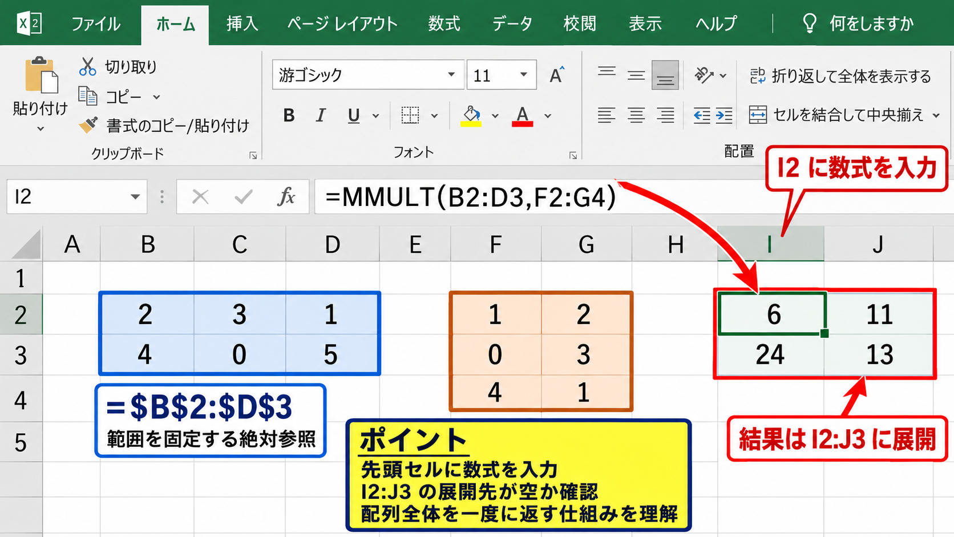Image resolution: width=954 pixels, height=537 pixels.
Task: Click the Copy icon
Action: tap(88, 96)
